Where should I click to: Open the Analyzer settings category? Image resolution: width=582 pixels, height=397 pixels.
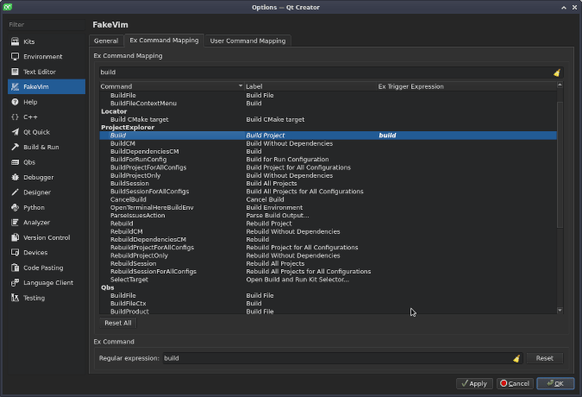pos(36,222)
